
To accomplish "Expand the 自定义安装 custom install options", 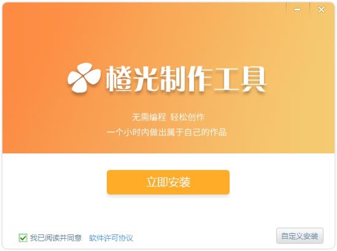I will tap(300, 236).
